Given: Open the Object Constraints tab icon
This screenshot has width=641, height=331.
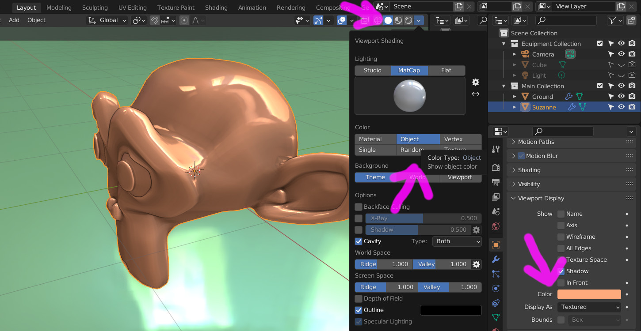Looking at the screenshot, I should pos(496,303).
